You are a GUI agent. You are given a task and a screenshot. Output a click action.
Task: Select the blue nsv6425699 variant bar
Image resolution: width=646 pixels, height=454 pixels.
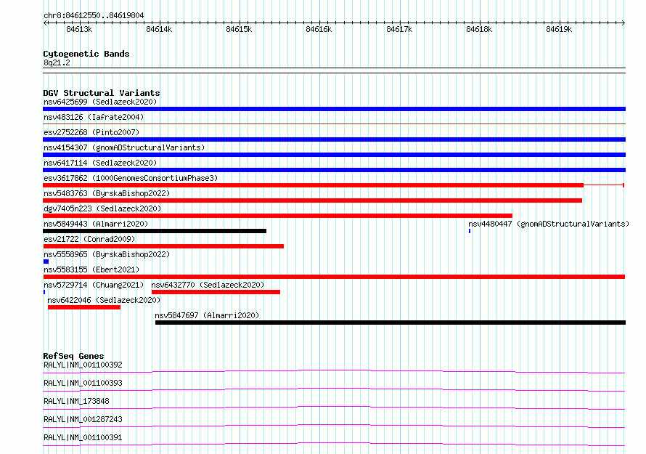(x=334, y=109)
